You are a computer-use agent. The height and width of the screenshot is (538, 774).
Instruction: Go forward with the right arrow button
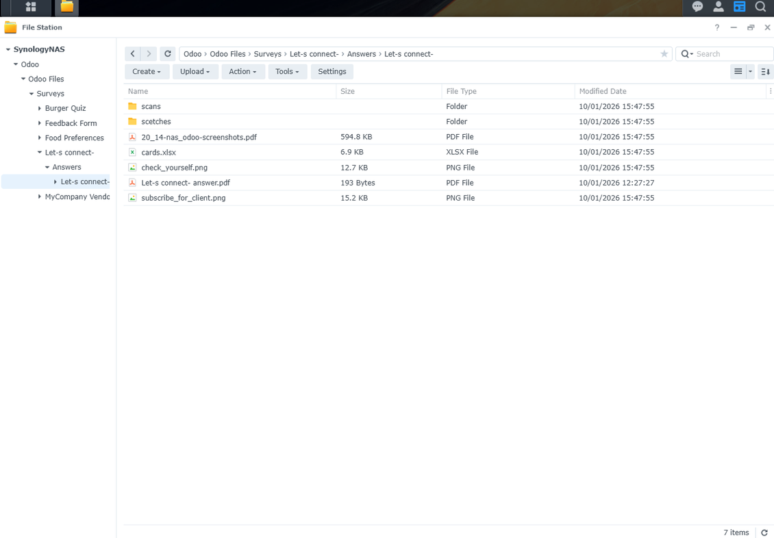[149, 54]
